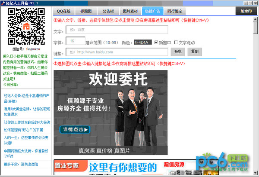Open article 如何管理有"野心"的下属
The width and height of the screenshot is (259, 177).
[23, 130]
